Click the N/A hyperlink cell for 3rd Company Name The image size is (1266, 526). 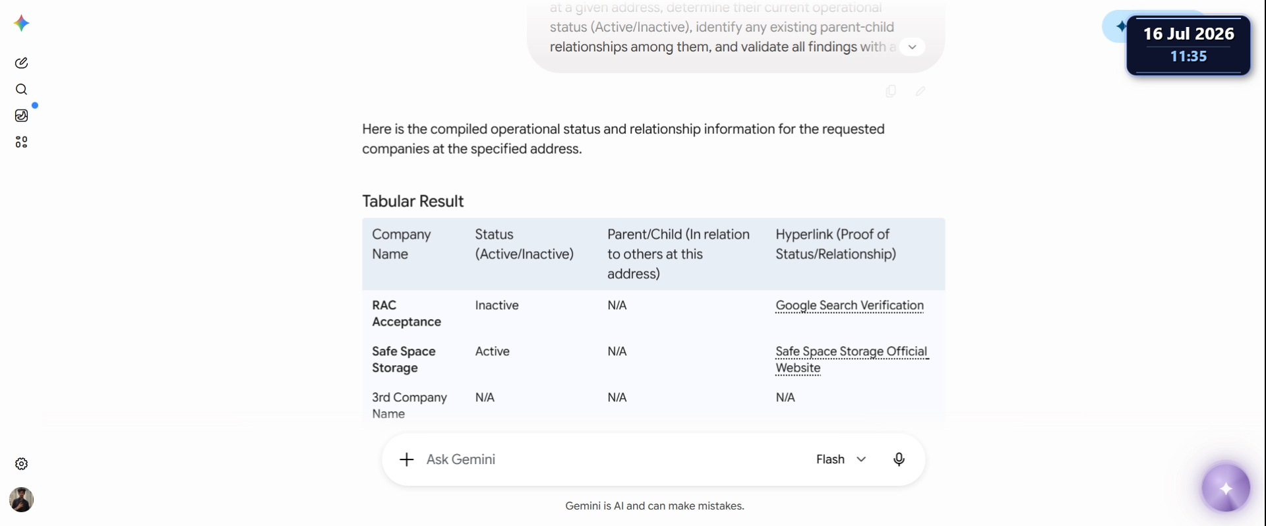785,397
